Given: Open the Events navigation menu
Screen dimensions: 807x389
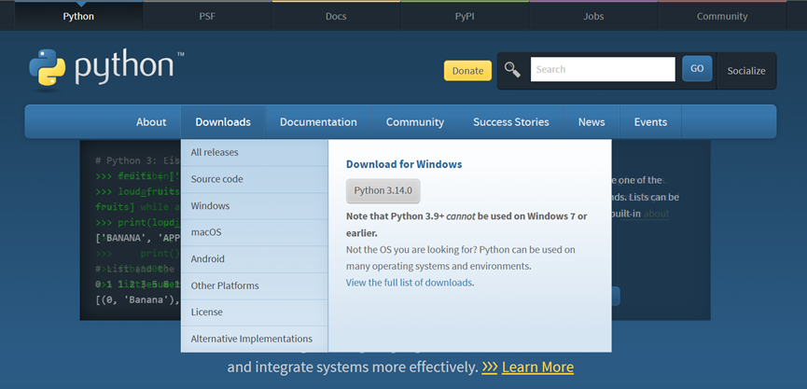Looking at the screenshot, I should pyautogui.click(x=650, y=122).
